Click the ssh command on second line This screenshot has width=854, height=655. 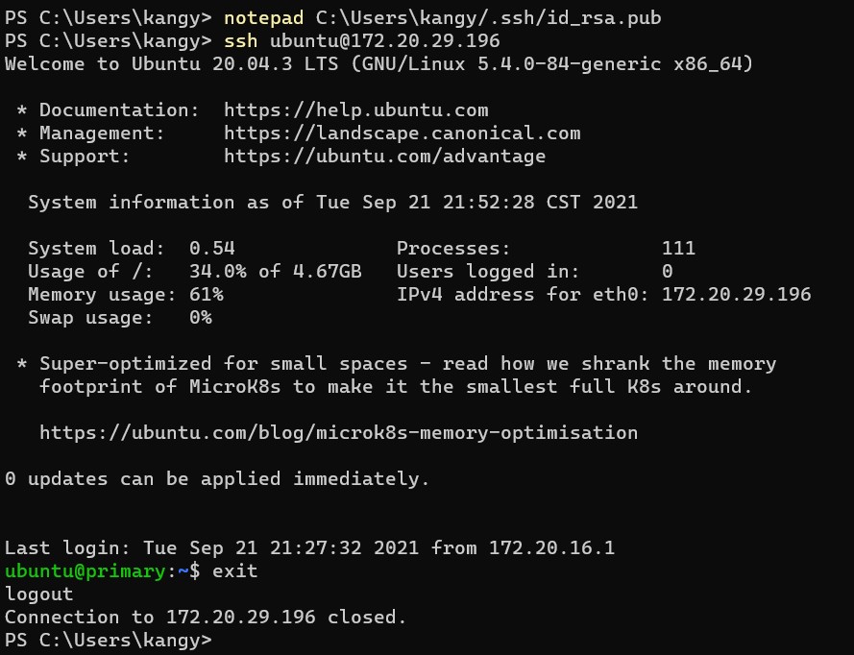click(x=241, y=41)
